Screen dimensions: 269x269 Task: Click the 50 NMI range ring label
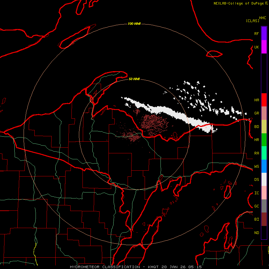pos(134,79)
